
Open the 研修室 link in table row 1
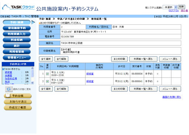click(90, 74)
